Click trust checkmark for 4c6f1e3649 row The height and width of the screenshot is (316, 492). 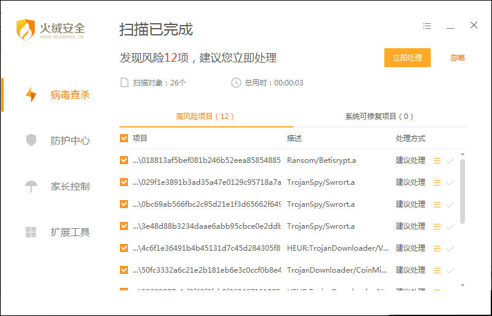pyautogui.click(x=450, y=248)
